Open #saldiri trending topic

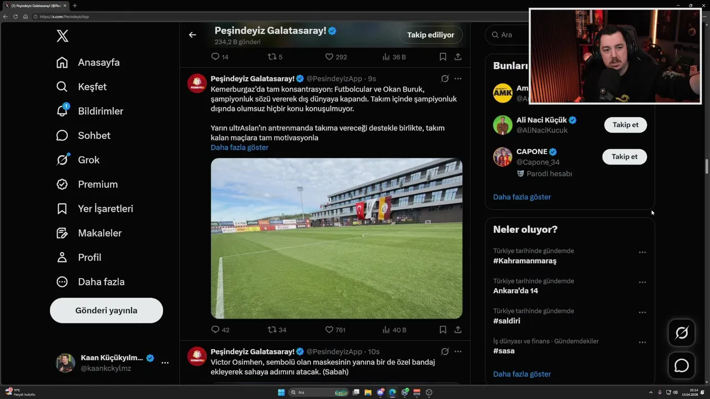click(x=506, y=321)
